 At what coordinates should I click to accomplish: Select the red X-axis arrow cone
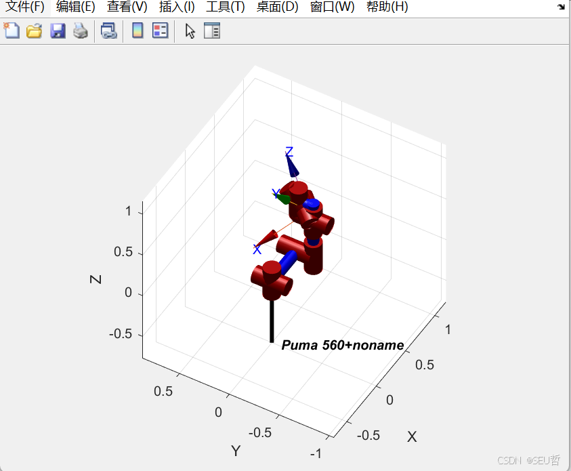(267, 239)
